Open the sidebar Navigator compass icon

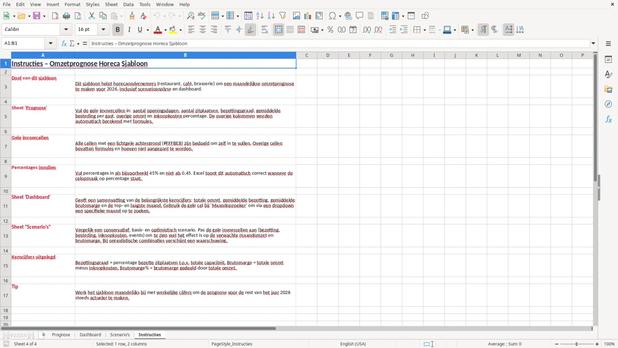tap(608, 104)
